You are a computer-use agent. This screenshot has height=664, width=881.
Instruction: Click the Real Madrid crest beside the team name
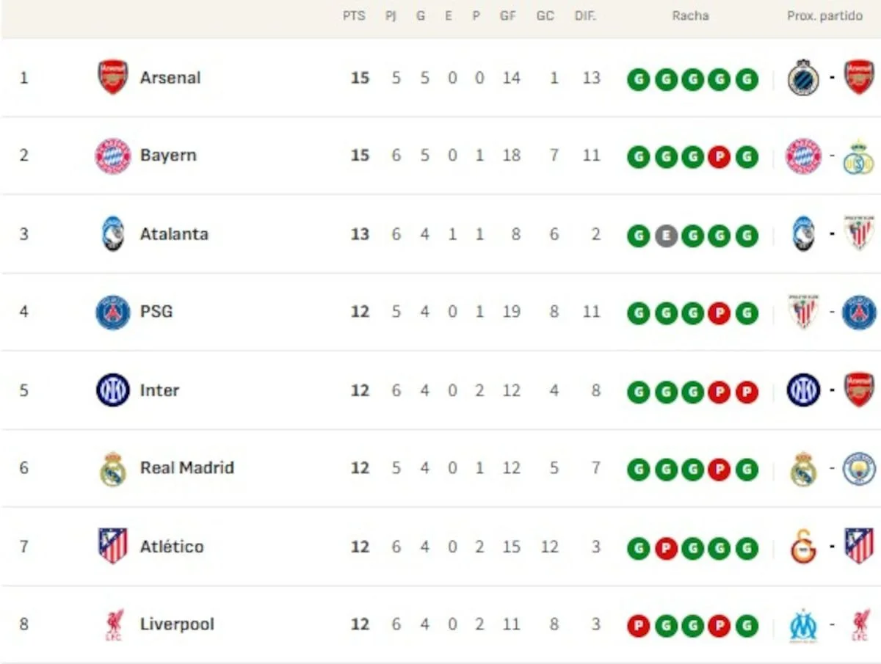(113, 468)
